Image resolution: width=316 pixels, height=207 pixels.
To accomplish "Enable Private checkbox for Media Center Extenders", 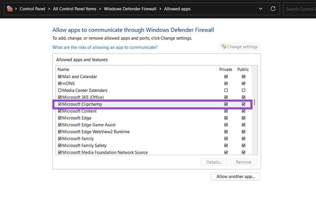I will 226,91.
